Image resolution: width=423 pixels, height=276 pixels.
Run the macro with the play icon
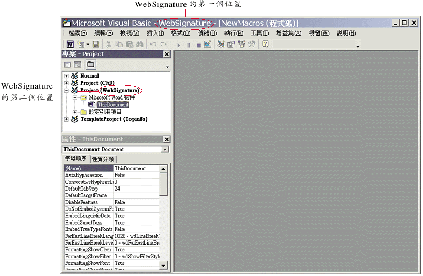point(178,45)
